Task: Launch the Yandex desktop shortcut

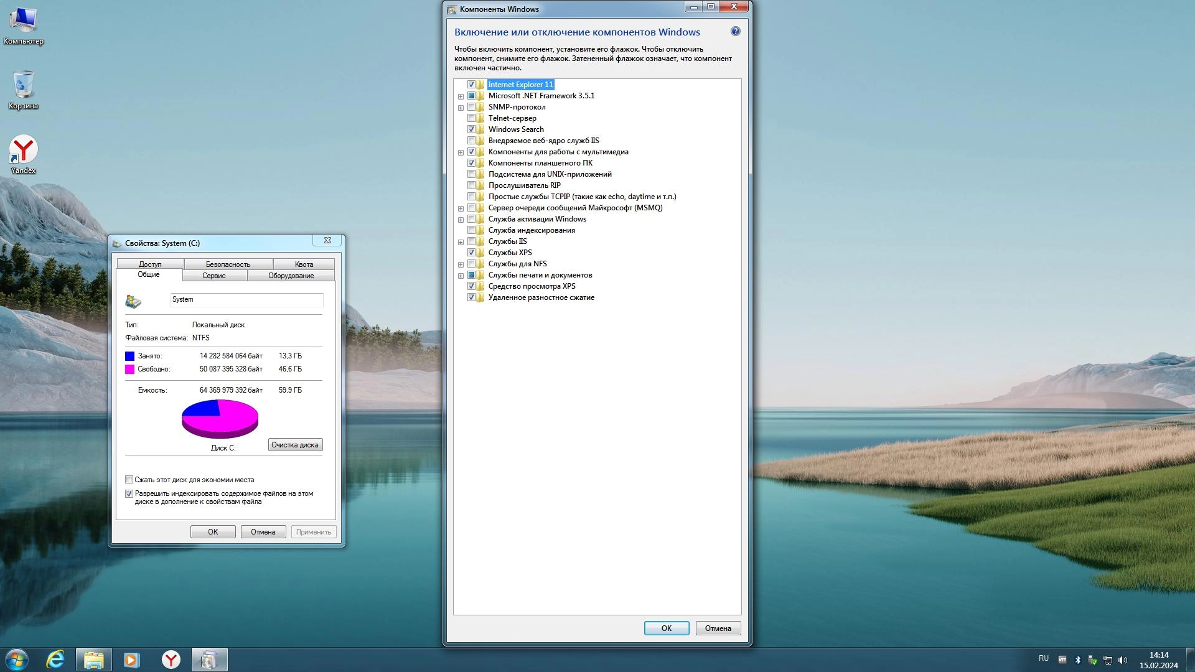Action: click(23, 153)
